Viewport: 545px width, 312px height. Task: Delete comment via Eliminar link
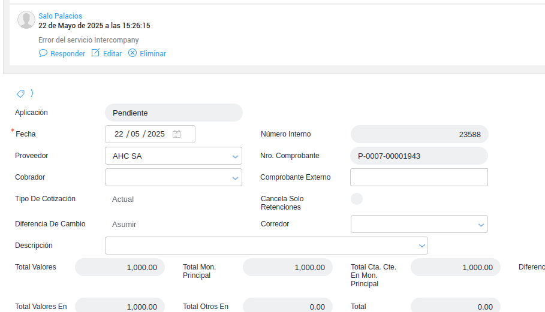tap(153, 54)
